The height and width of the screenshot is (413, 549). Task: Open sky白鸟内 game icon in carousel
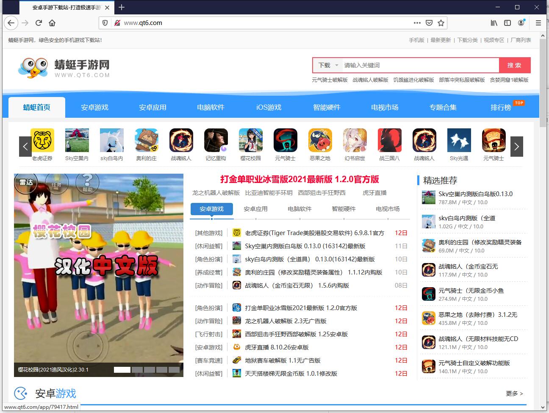pyautogui.click(x=112, y=140)
